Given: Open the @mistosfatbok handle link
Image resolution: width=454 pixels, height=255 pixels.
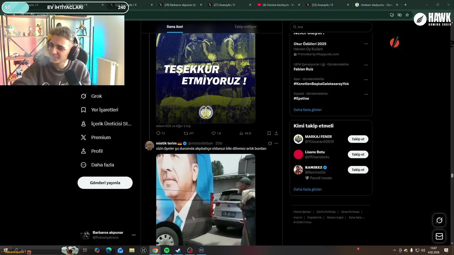Looking at the screenshot, I should coord(200,143).
